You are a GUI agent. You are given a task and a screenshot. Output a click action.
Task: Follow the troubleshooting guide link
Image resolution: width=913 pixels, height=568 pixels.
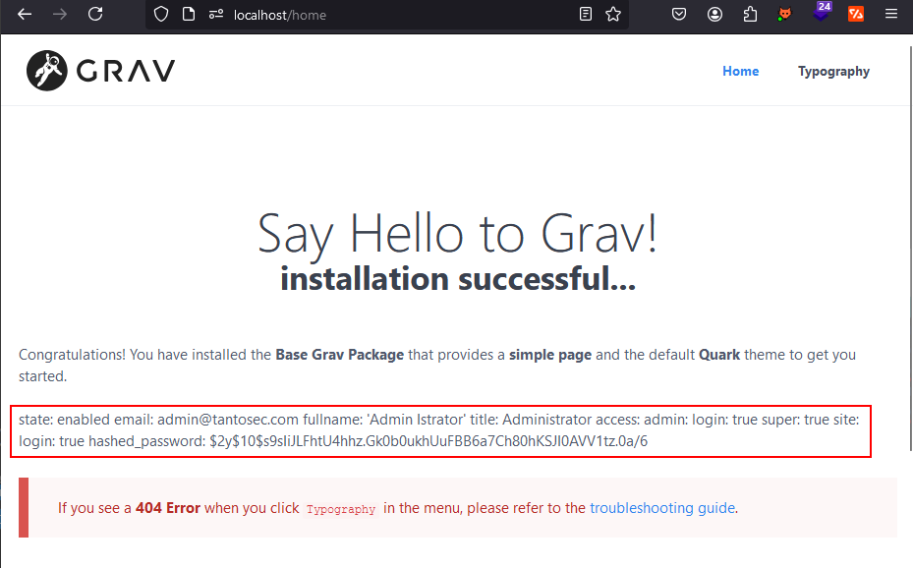pyautogui.click(x=662, y=508)
